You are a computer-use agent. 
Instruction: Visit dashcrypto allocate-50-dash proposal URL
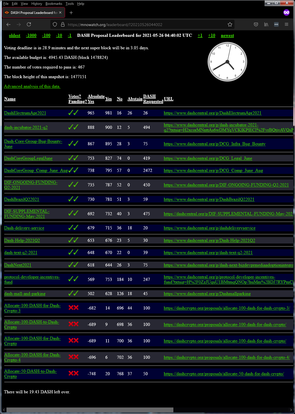click(224, 374)
